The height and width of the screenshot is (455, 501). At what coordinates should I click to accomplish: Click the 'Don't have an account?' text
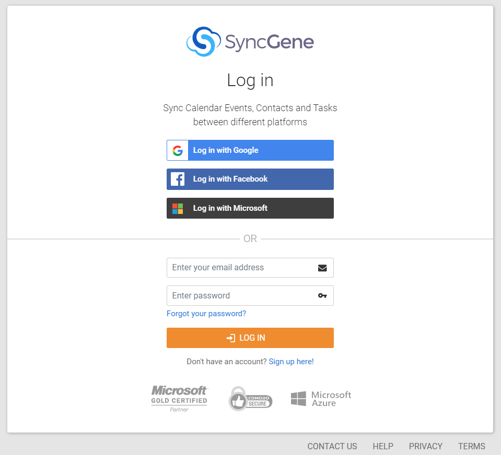pos(227,362)
